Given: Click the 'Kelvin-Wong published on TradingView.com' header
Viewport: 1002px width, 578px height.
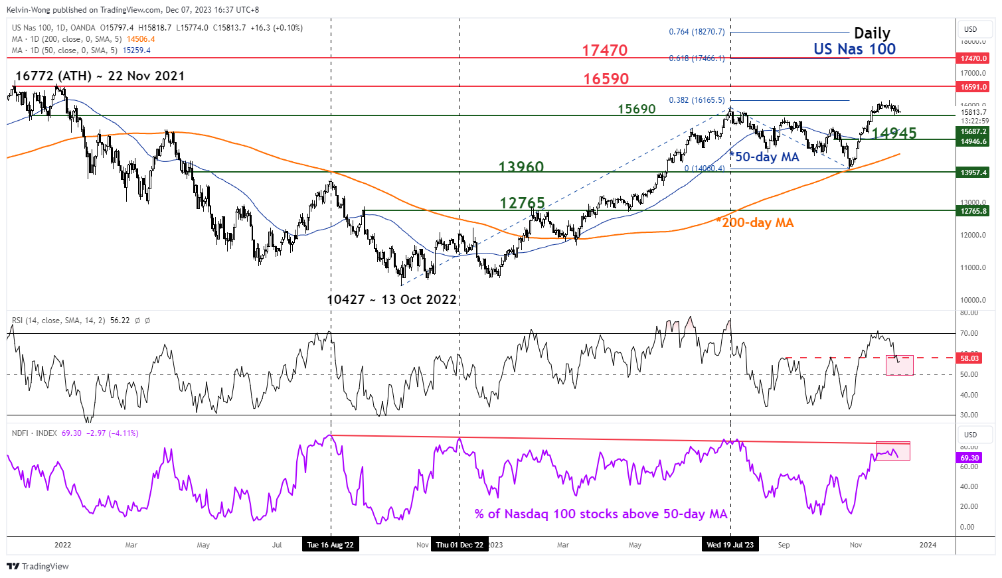Looking at the screenshot, I should pyautogui.click(x=84, y=10).
